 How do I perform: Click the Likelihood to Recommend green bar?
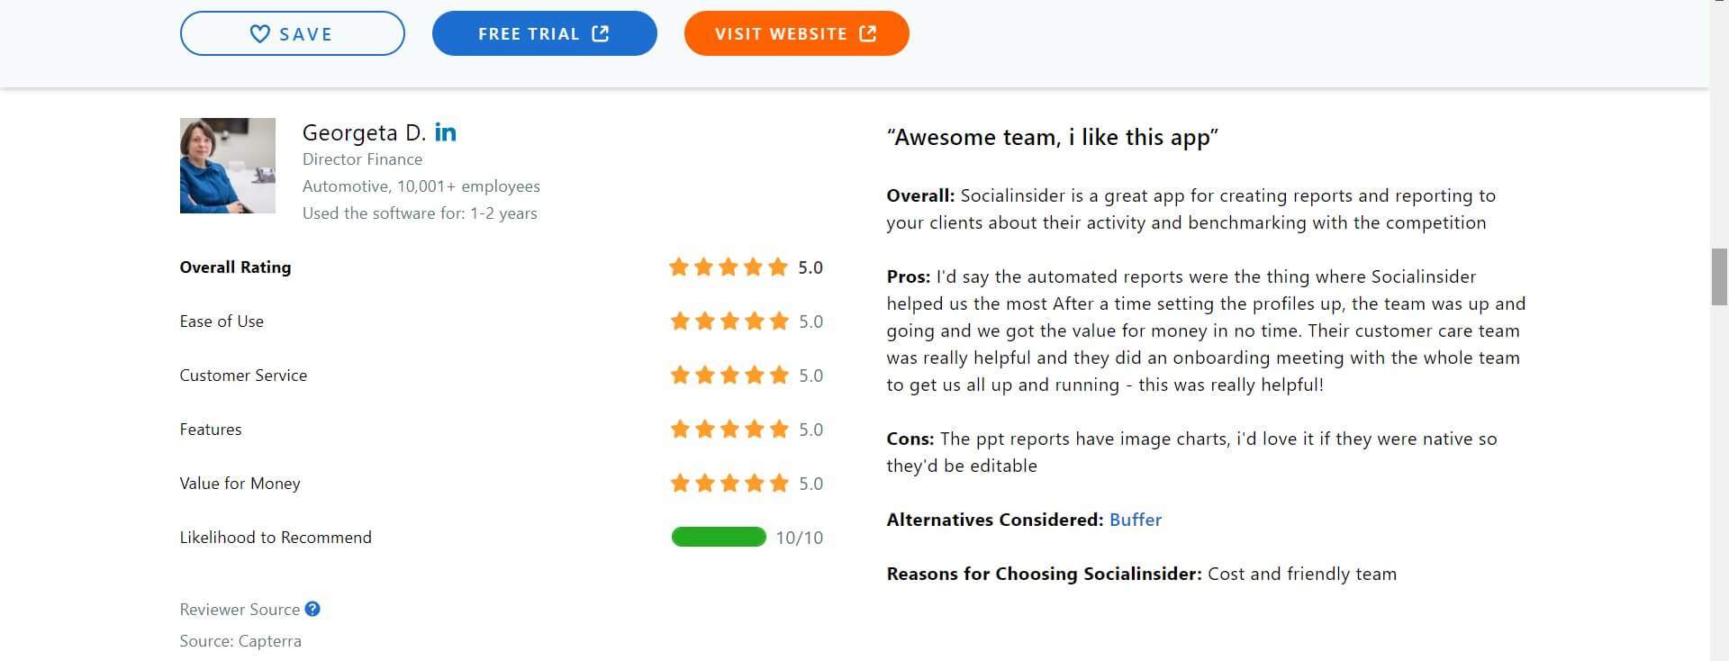tap(719, 538)
